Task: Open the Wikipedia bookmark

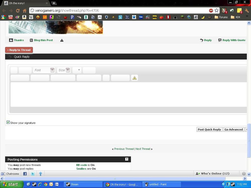Action: pos(31,17)
